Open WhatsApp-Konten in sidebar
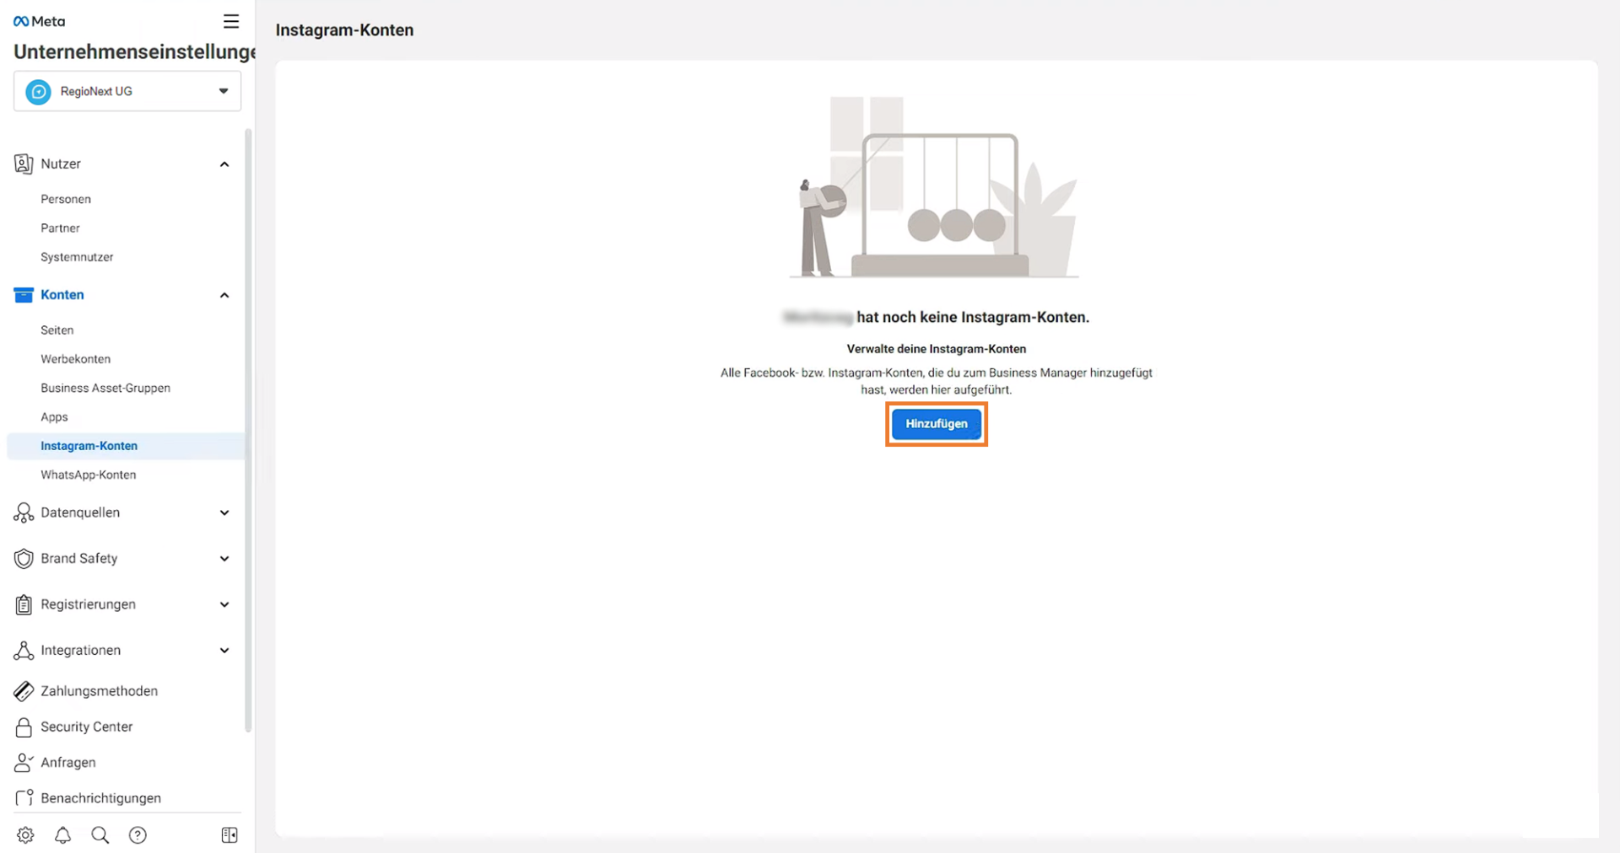 point(89,475)
